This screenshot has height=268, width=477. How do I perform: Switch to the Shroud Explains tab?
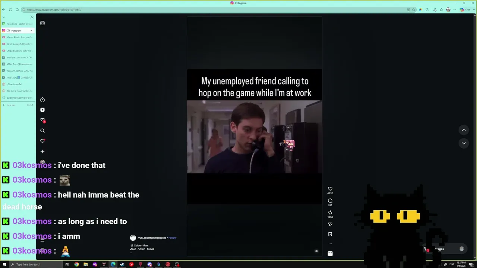click(x=18, y=51)
